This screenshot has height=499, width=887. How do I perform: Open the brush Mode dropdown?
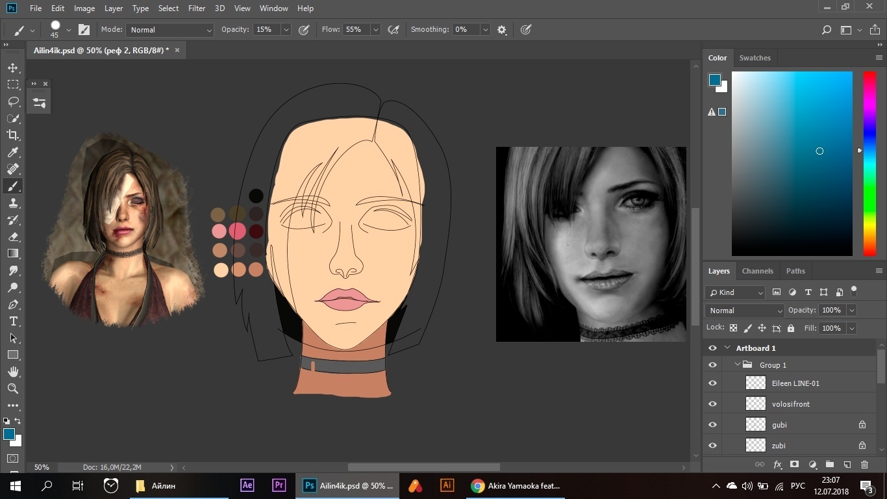click(x=170, y=30)
